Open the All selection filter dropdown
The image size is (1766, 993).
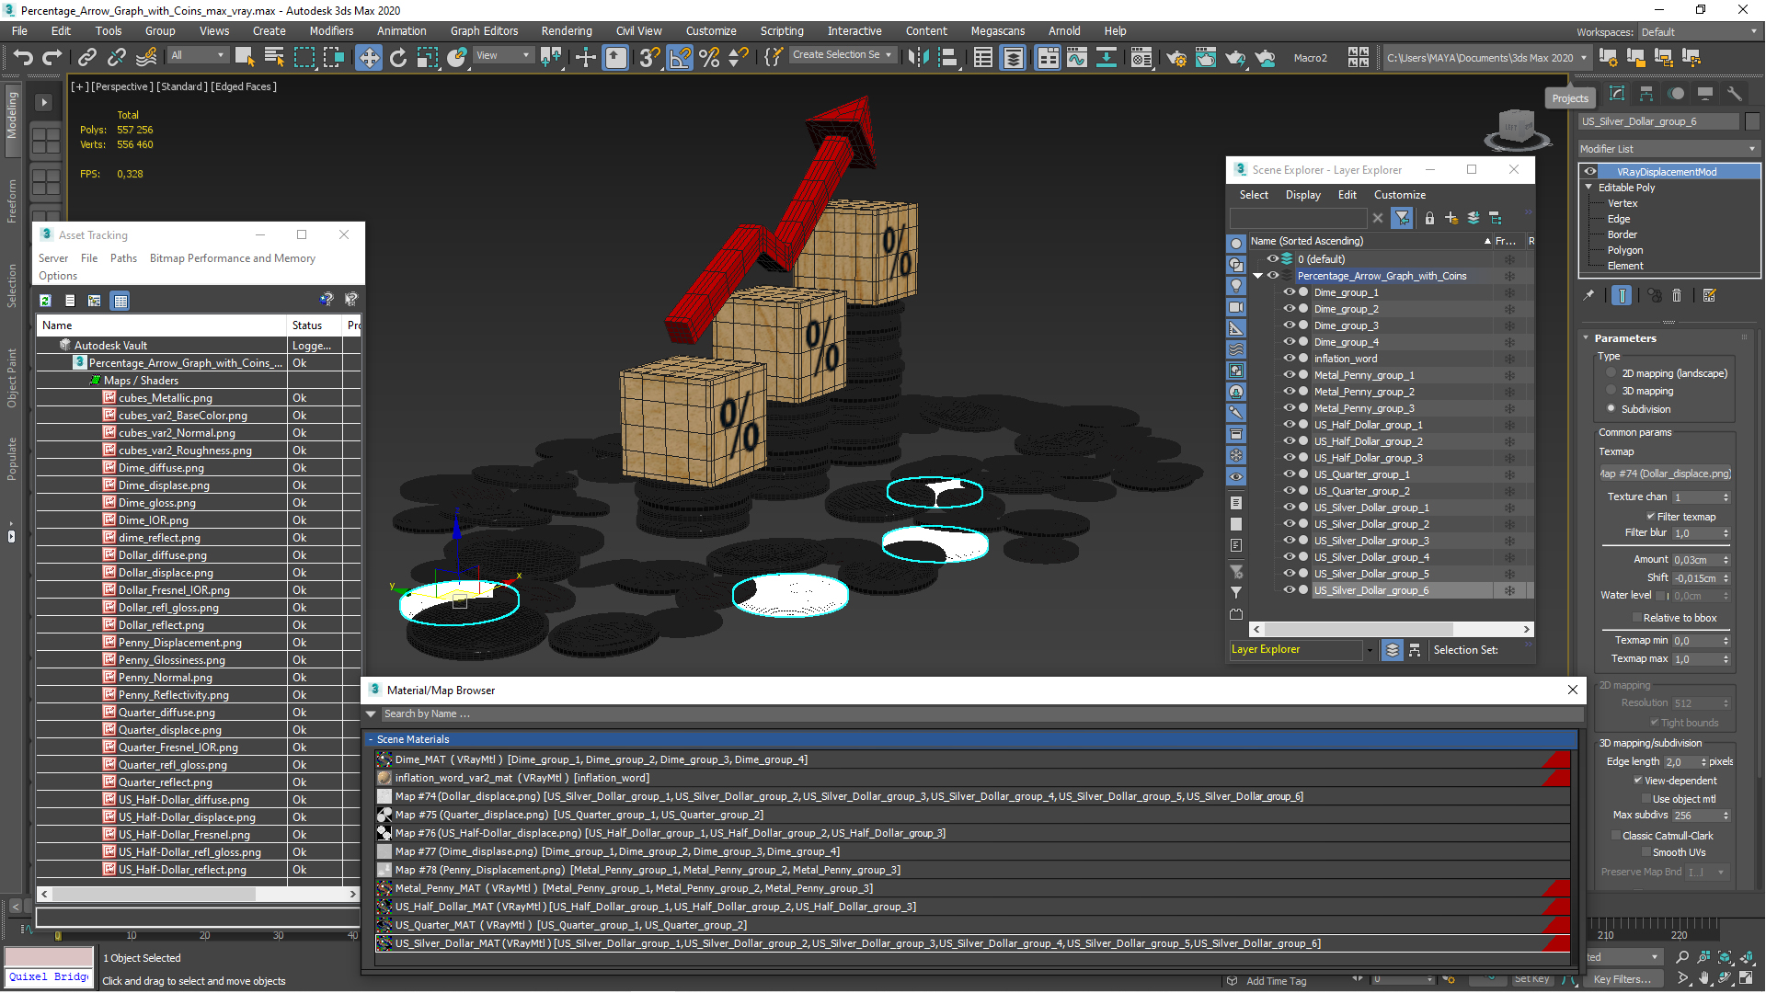pos(197,55)
